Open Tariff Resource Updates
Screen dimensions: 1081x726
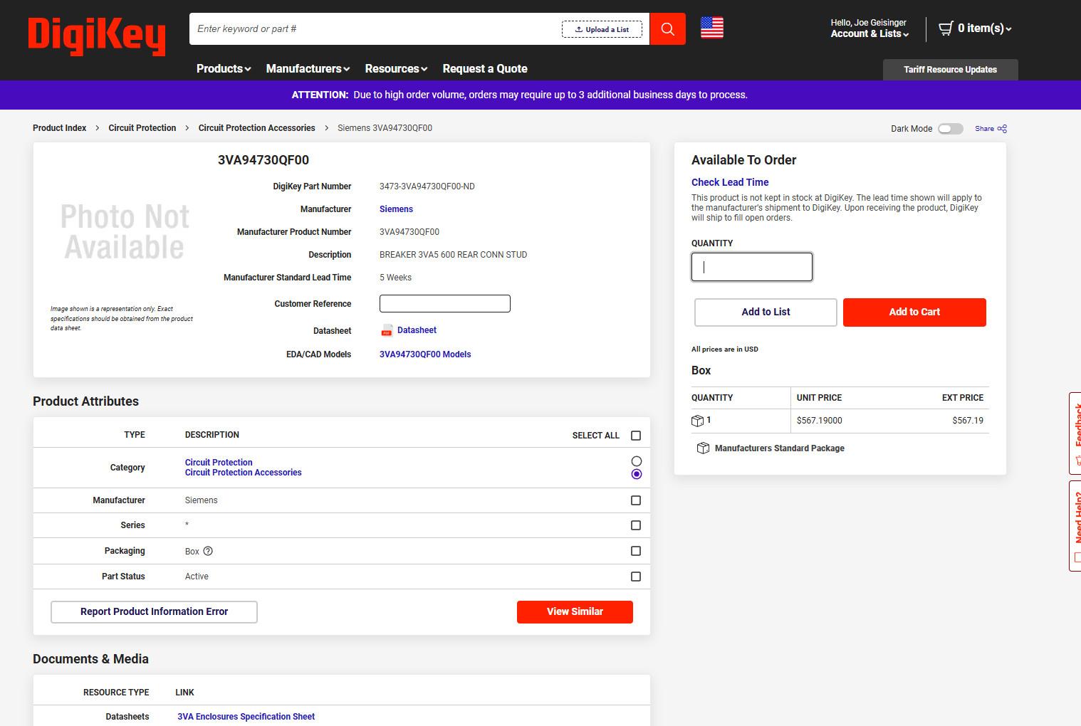pyautogui.click(x=950, y=70)
